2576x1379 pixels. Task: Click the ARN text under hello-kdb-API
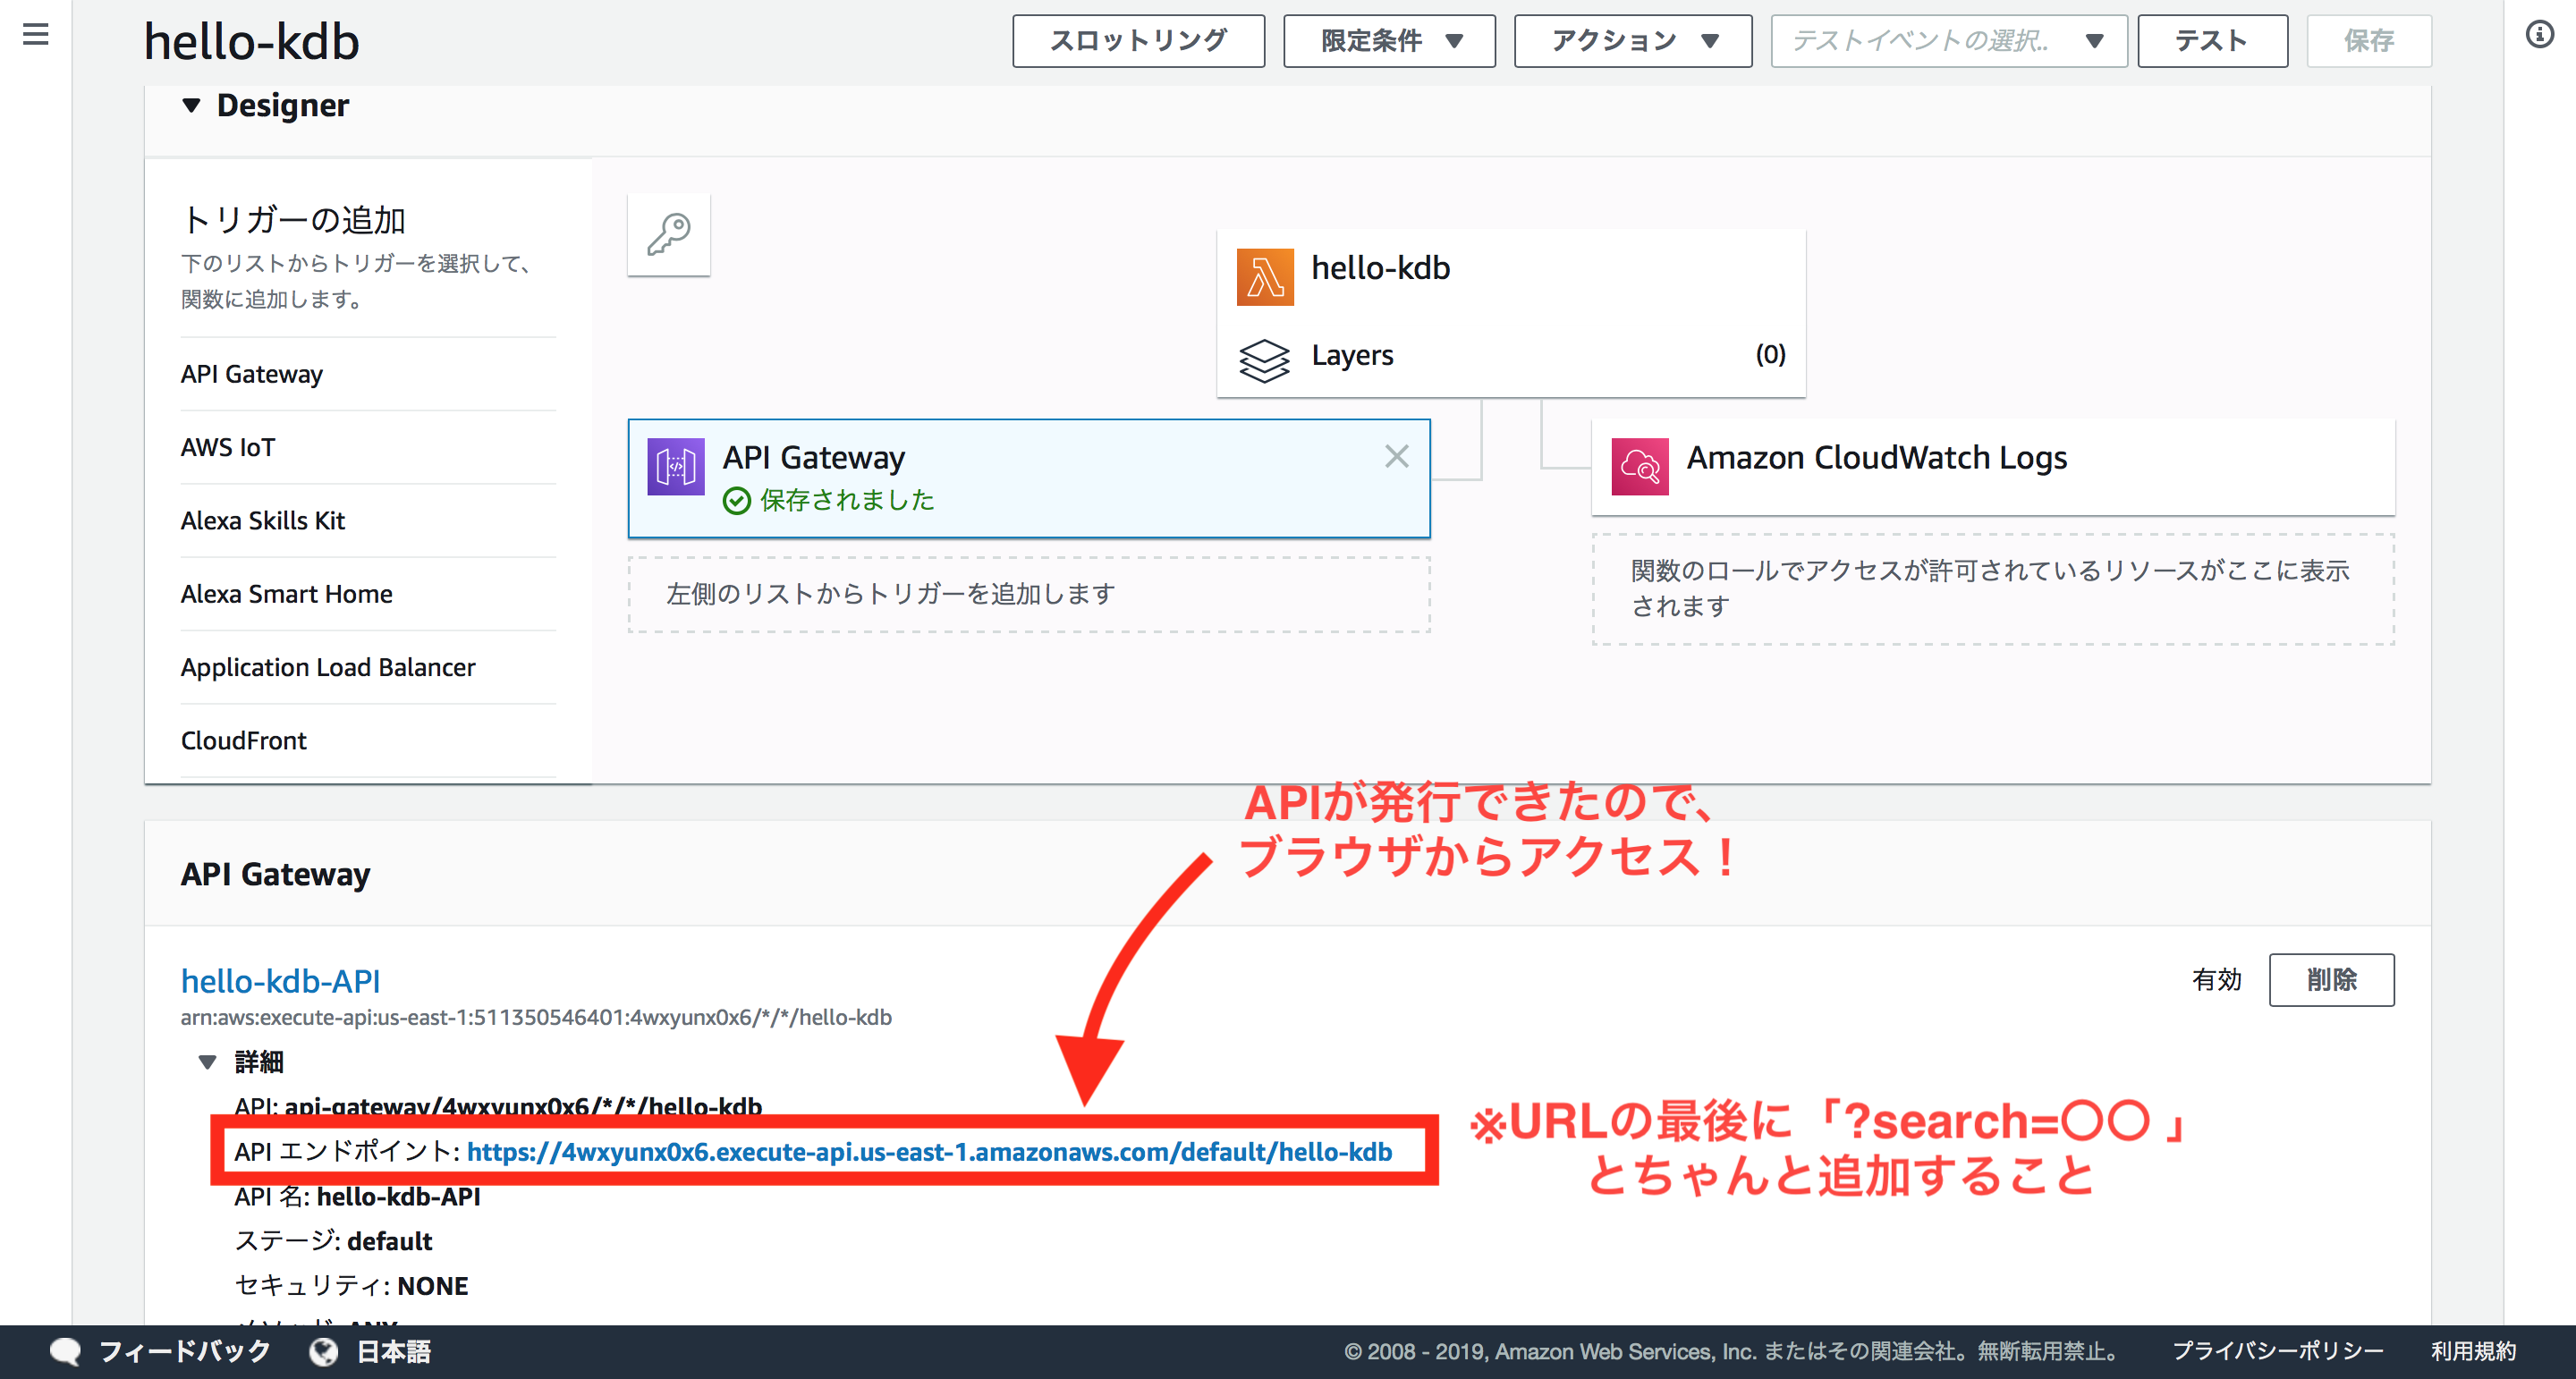coord(536,1018)
